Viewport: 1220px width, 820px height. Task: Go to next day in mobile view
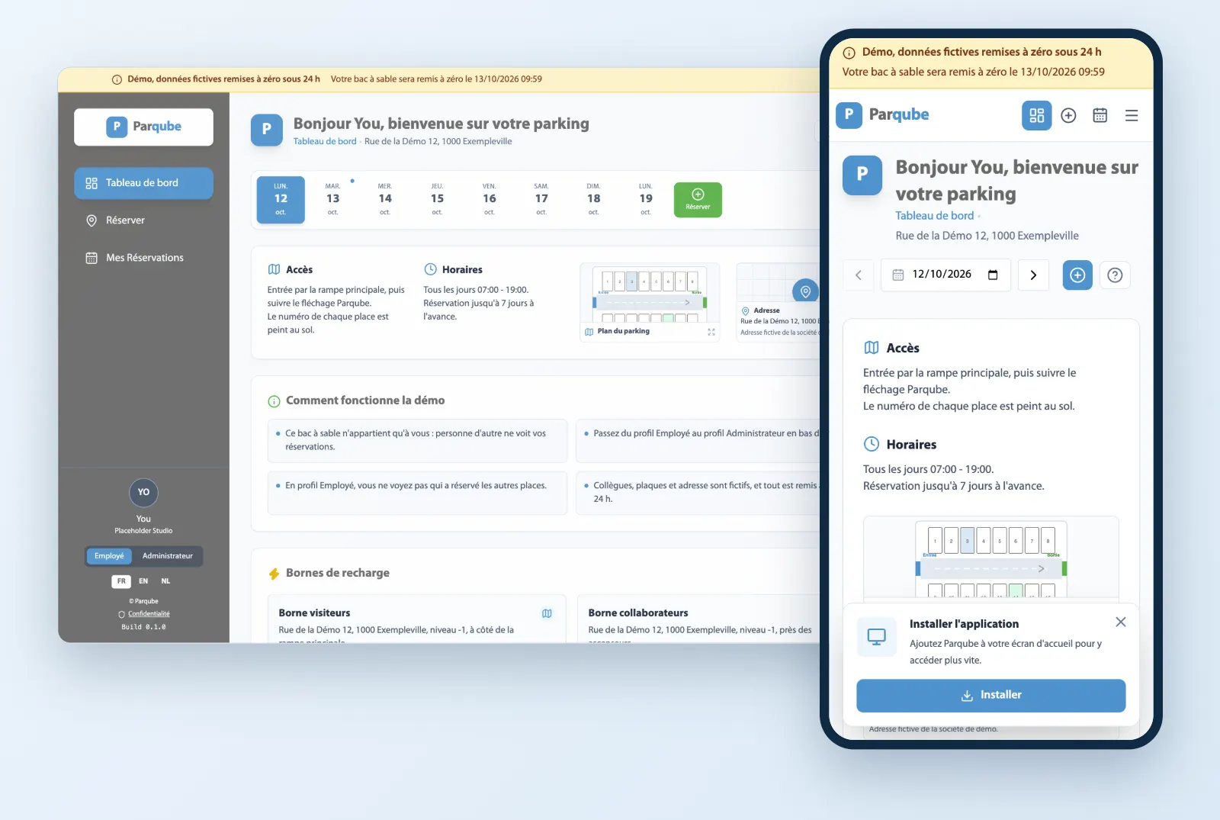tap(1033, 275)
